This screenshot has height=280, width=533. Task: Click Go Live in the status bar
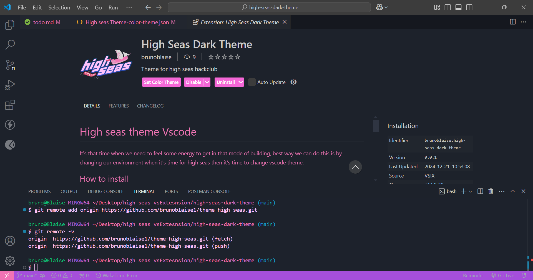click(503, 275)
